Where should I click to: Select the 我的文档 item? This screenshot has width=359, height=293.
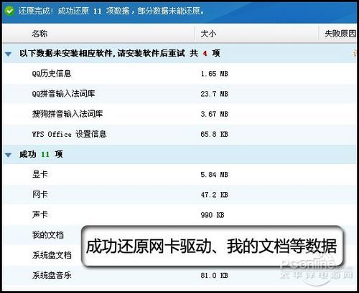click(48, 235)
